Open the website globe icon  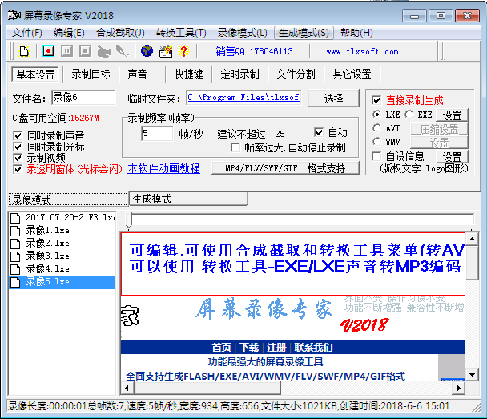click(x=147, y=51)
